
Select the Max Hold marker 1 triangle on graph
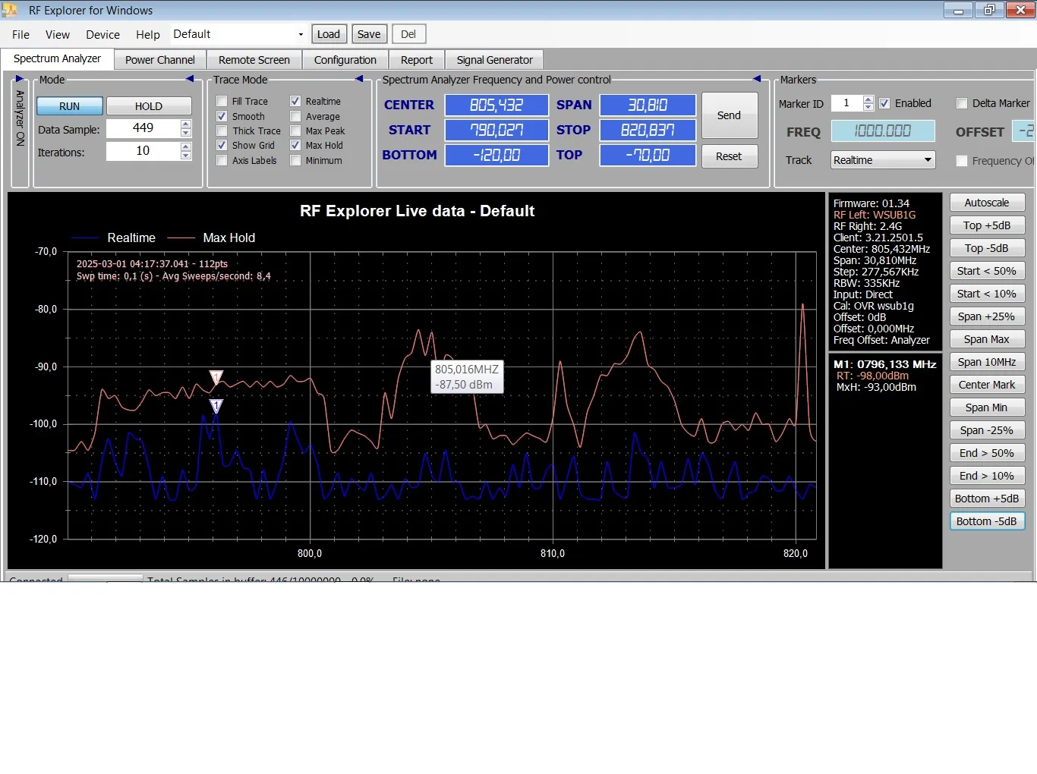pyautogui.click(x=216, y=377)
